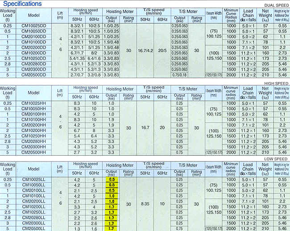Viewport: 290px width, 231px height.
Task: Click the Specifications heading
Action: click(23, 4)
